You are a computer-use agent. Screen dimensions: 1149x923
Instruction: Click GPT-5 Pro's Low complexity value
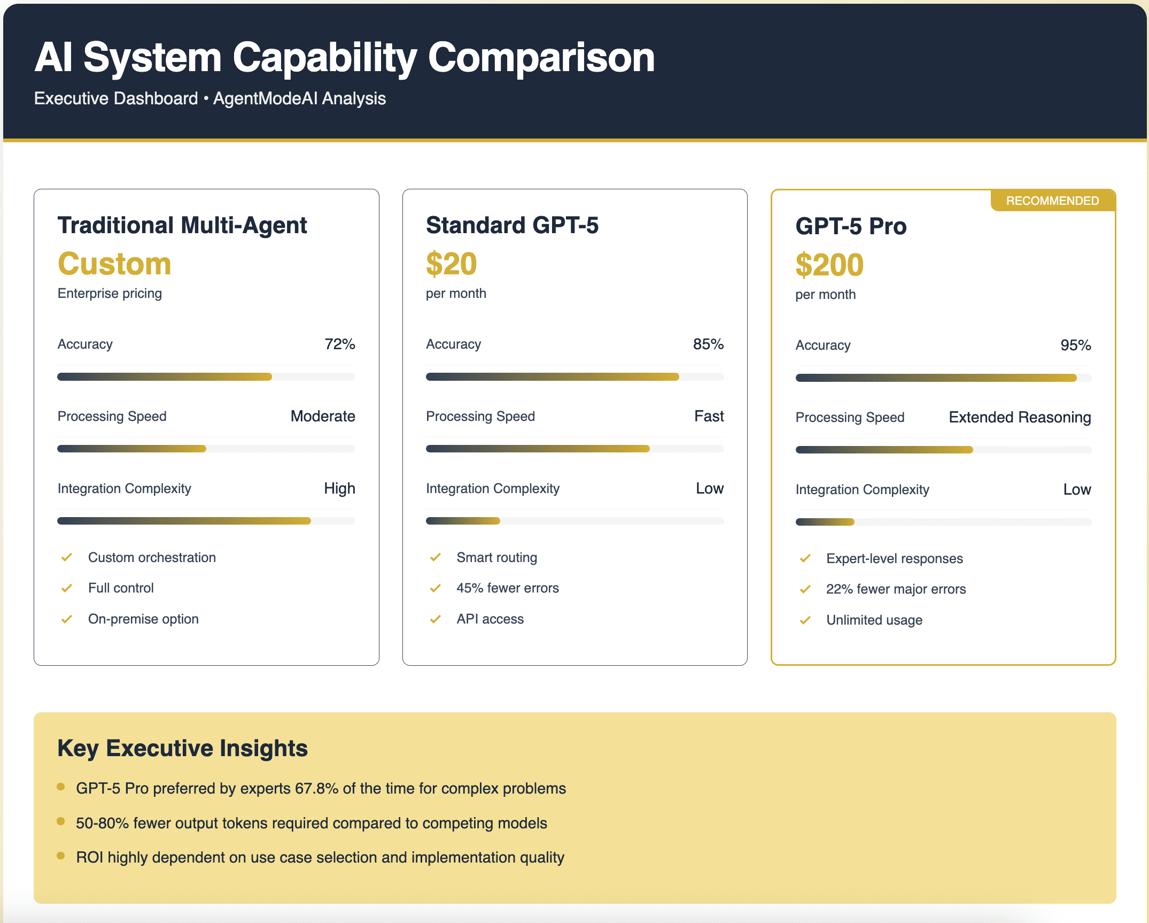pyautogui.click(x=1077, y=489)
